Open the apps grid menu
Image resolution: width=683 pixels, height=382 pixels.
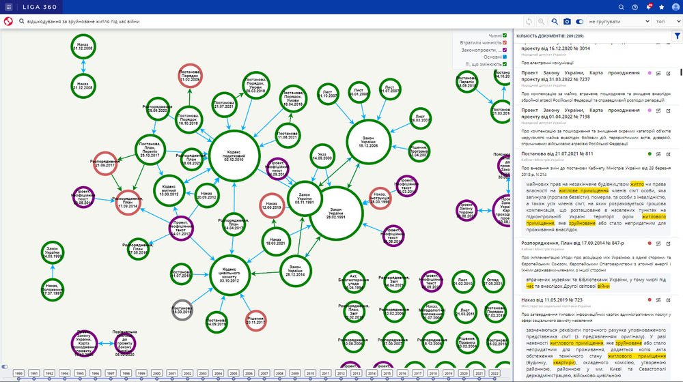8,7
